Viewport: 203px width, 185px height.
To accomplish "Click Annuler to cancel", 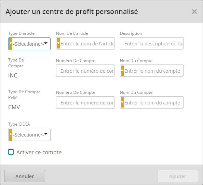I will coord(25,176).
